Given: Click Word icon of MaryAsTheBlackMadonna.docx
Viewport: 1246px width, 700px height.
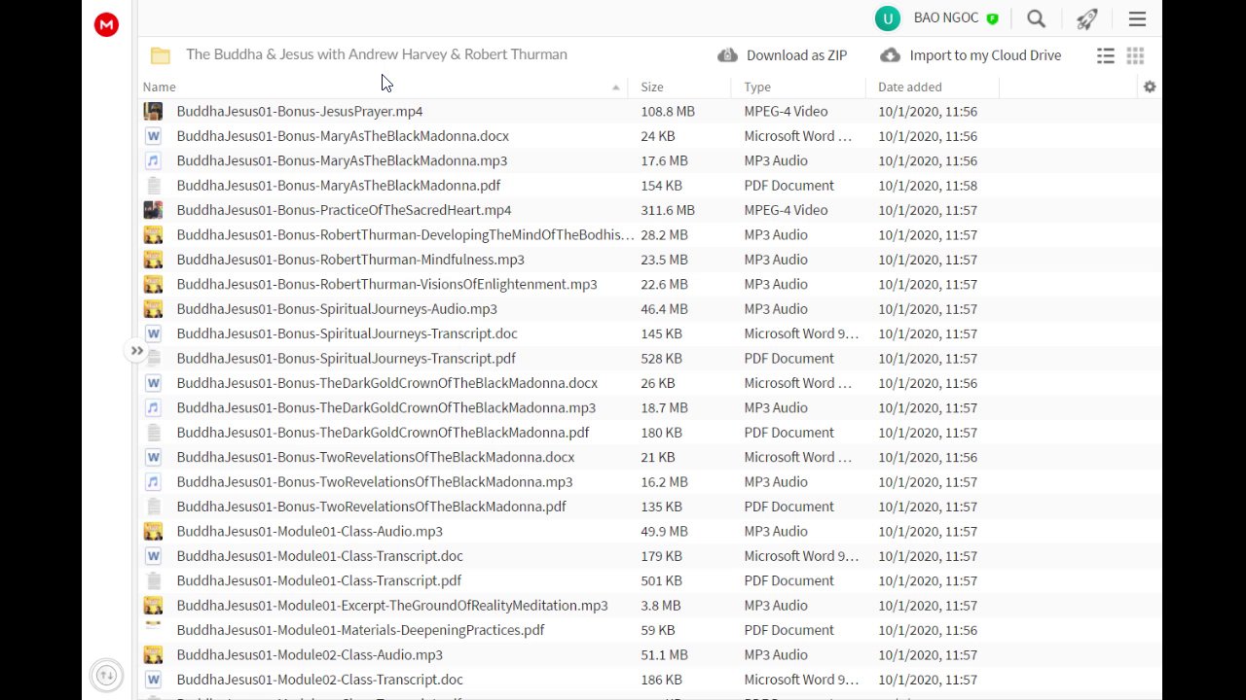Looking at the screenshot, I should (153, 136).
